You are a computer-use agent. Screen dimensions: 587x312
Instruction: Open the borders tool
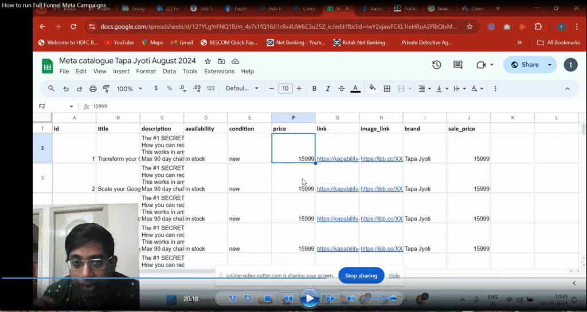(387, 89)
